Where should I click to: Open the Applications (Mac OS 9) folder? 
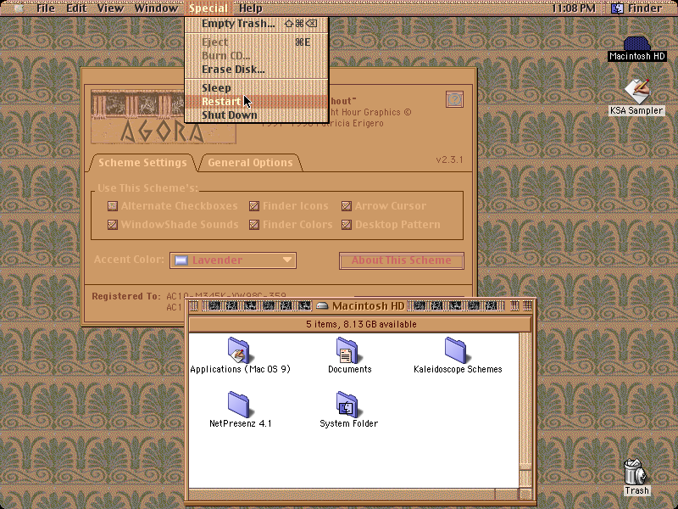point(239,350)
